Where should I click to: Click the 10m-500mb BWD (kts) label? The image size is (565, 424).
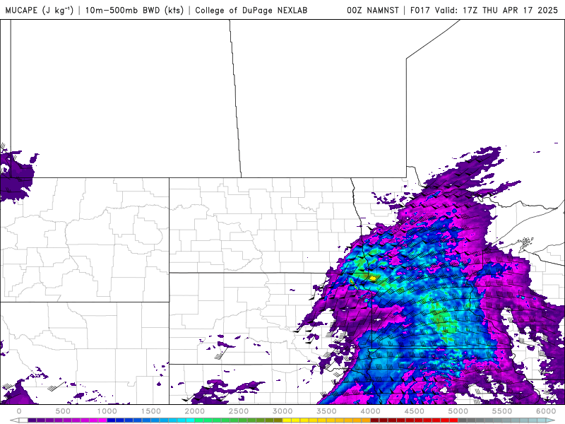point(134,10)
